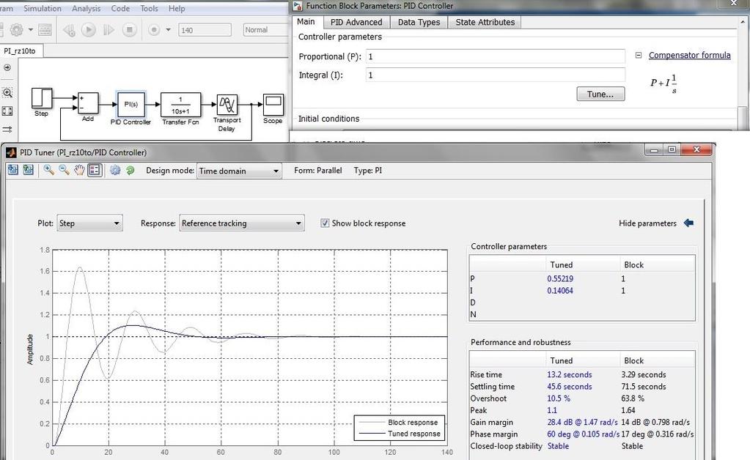Click the sample time arrows palette icon
The image size is (750, 460).
(7, 130)
